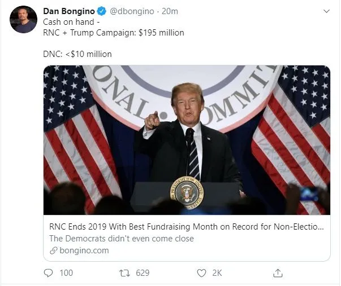Open the Dan Bongino display name
341x286 pixels.
(68, 11)
